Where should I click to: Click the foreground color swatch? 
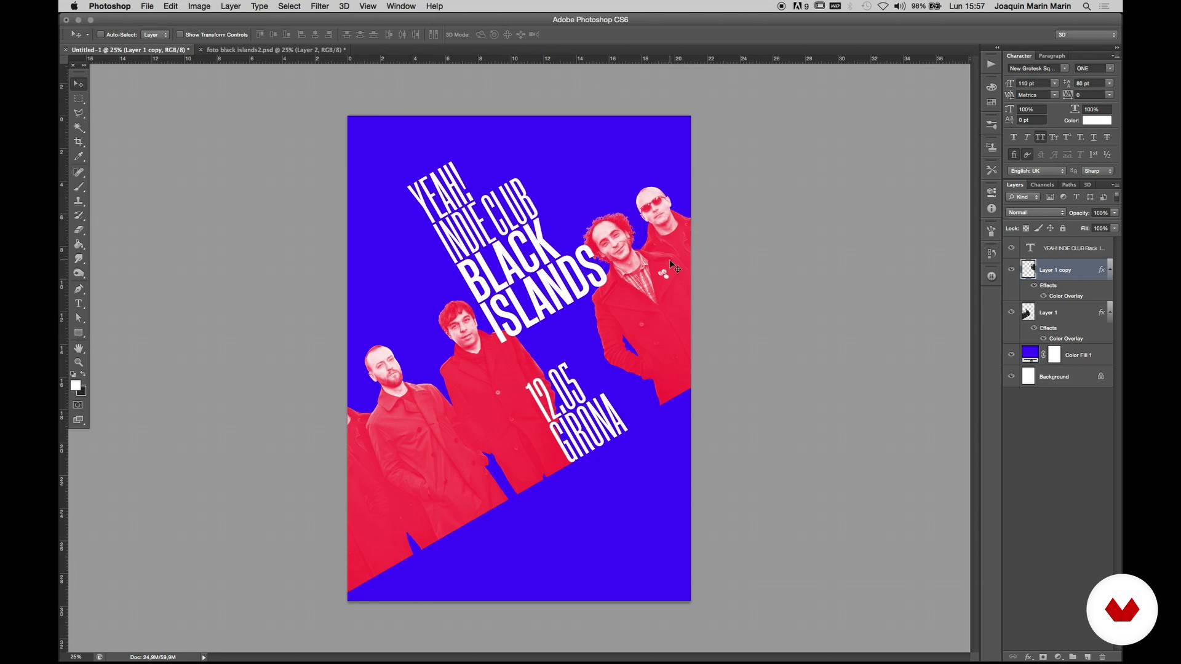click(75, 385)
